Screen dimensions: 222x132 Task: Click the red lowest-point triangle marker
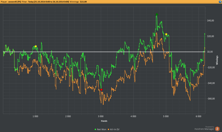[x=101, y=90]
